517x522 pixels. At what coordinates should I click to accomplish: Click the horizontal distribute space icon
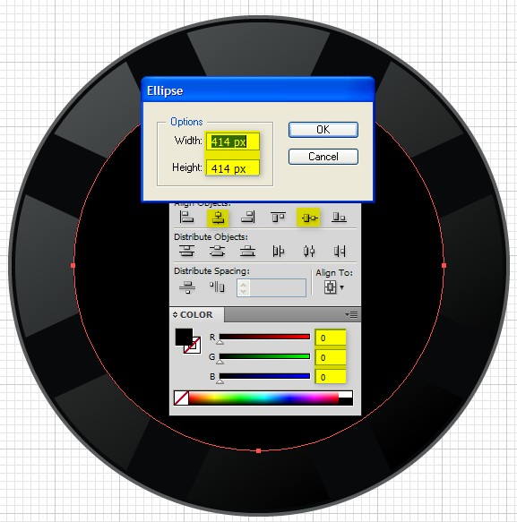(217, 287)
